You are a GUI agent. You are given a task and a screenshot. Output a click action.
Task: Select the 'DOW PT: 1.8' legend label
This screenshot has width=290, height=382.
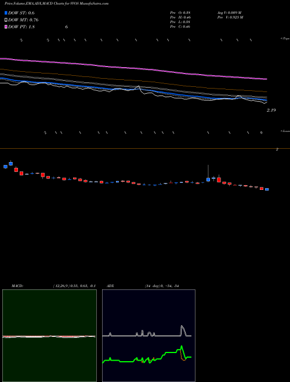point(21,27)
